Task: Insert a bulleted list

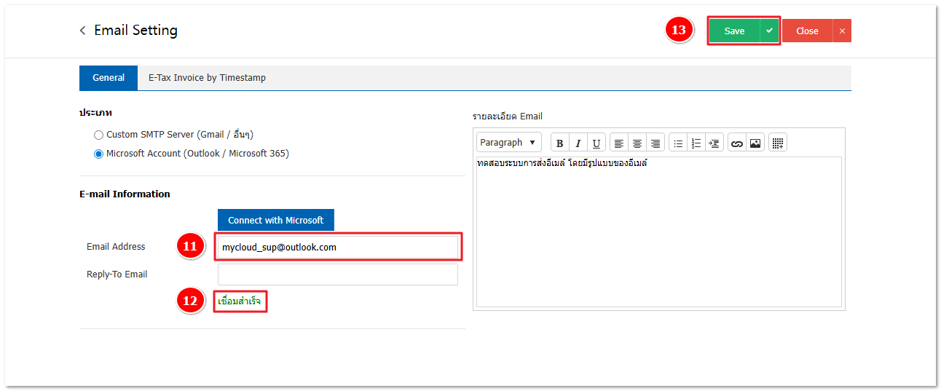Action: [677, 143]
